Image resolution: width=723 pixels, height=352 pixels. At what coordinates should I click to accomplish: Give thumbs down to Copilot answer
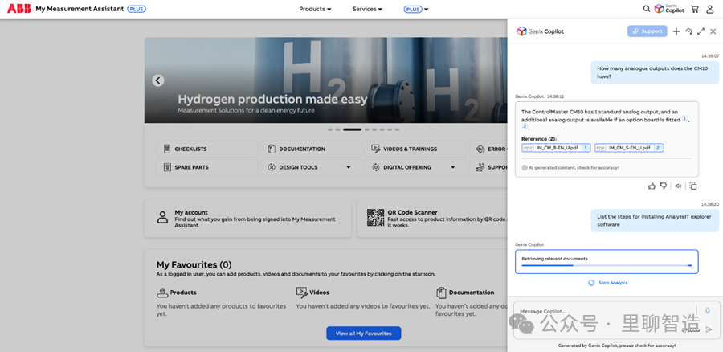tap(663, 186)
